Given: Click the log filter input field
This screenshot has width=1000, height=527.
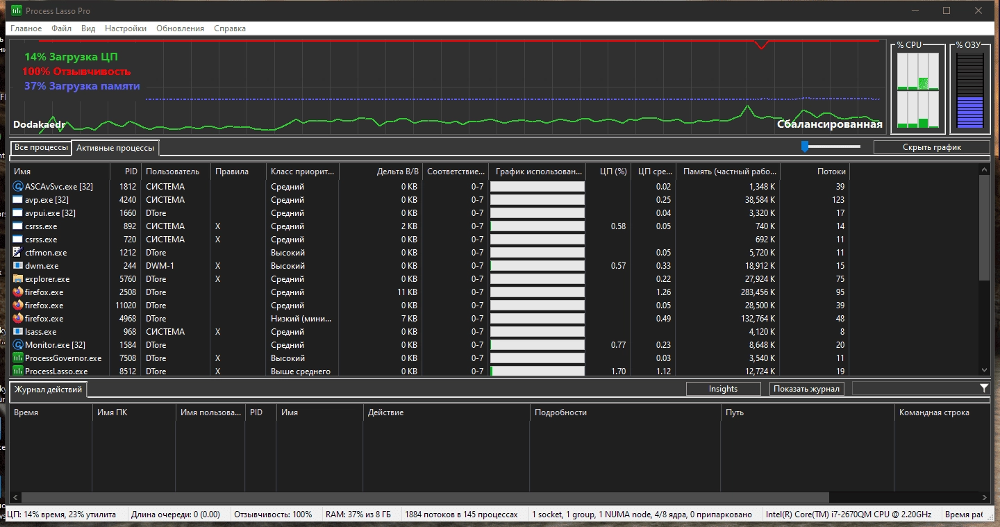Looking at the screenshot, I should click(x=915, y=389).
